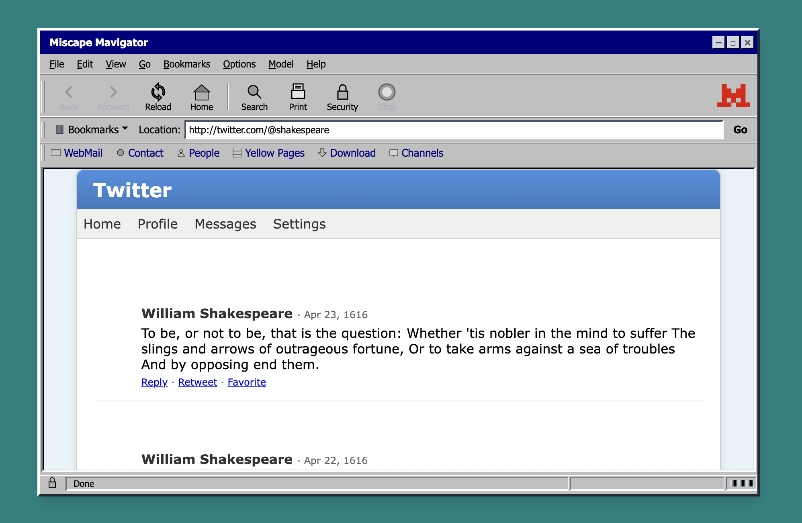Reload the page with the Reload icon
This screenshot has width=802, height=523.
tap(158, 92)
